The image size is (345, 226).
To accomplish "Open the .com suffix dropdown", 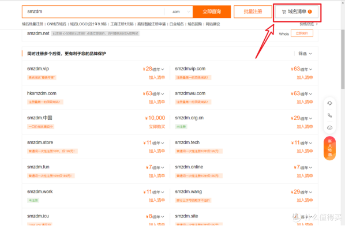I will 181,12.
